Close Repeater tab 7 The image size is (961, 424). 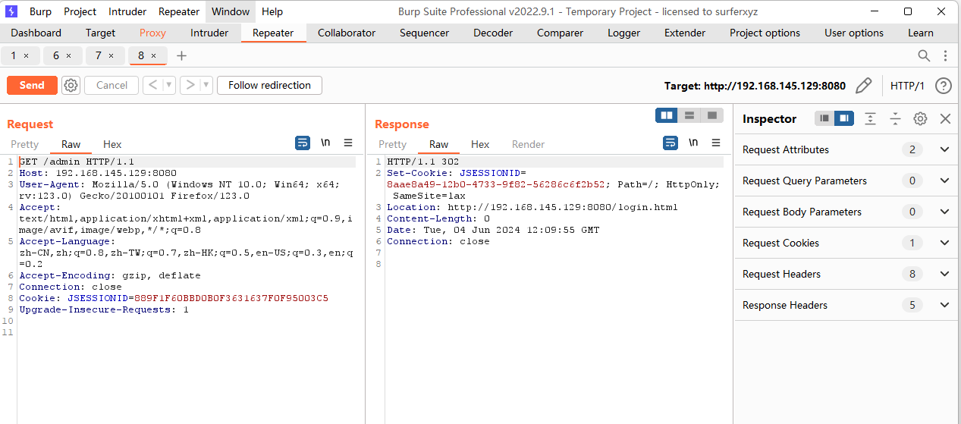tap(111, 55)
